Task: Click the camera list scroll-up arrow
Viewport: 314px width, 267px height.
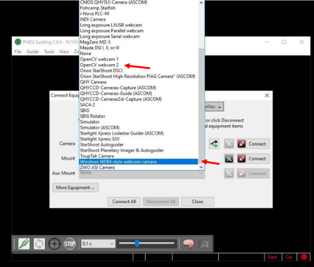Action: (x=201, y=3)
